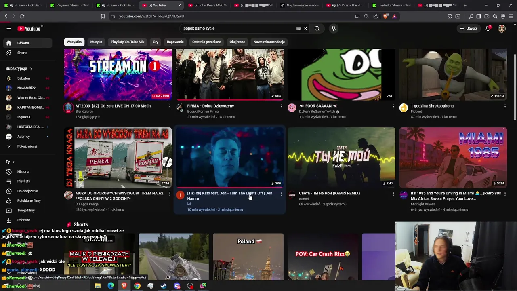Click the magnifier search button
The width and height of the screenshot is (517, 291).
coord(317,28)
